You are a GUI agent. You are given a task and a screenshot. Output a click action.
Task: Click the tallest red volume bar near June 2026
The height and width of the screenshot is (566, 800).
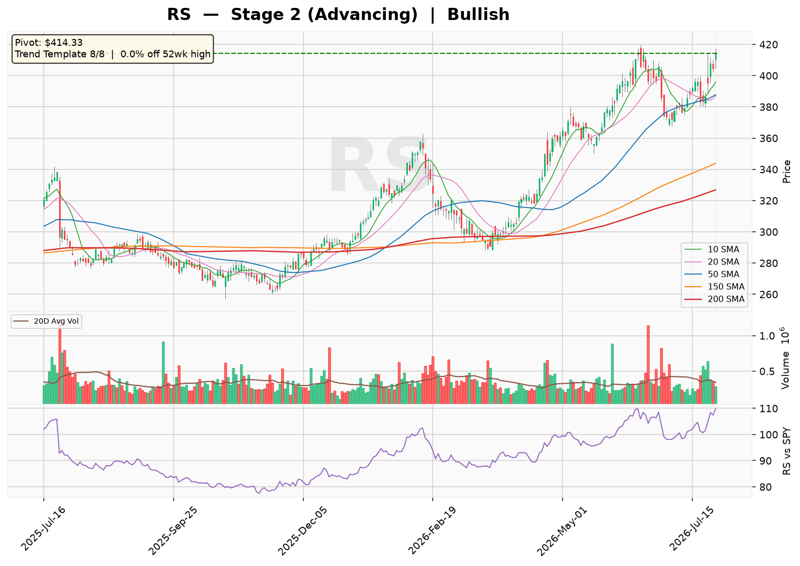pyautogui.click(x=648, y=364)
